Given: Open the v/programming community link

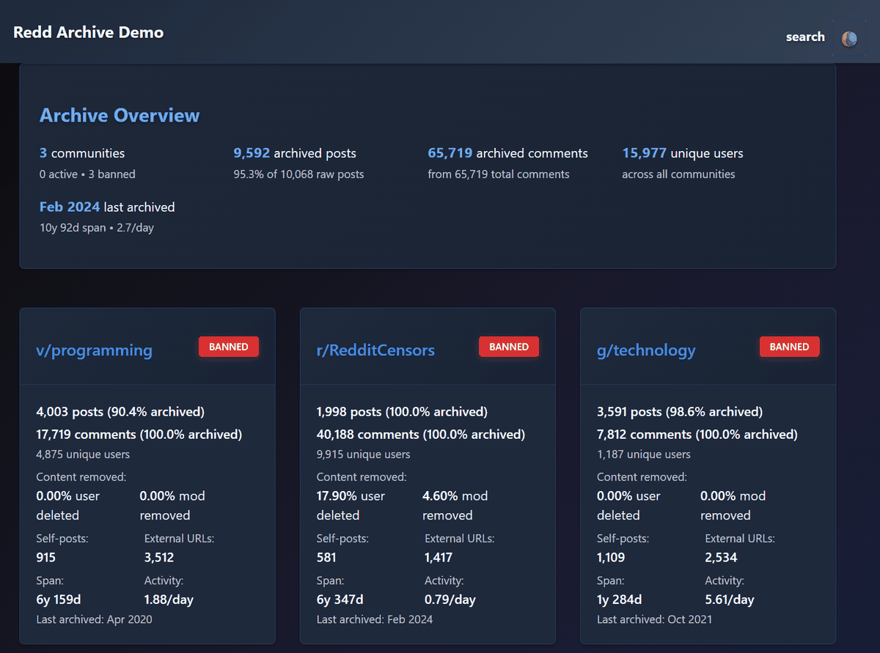Looking at the screenshot, I should coord(94,350).
